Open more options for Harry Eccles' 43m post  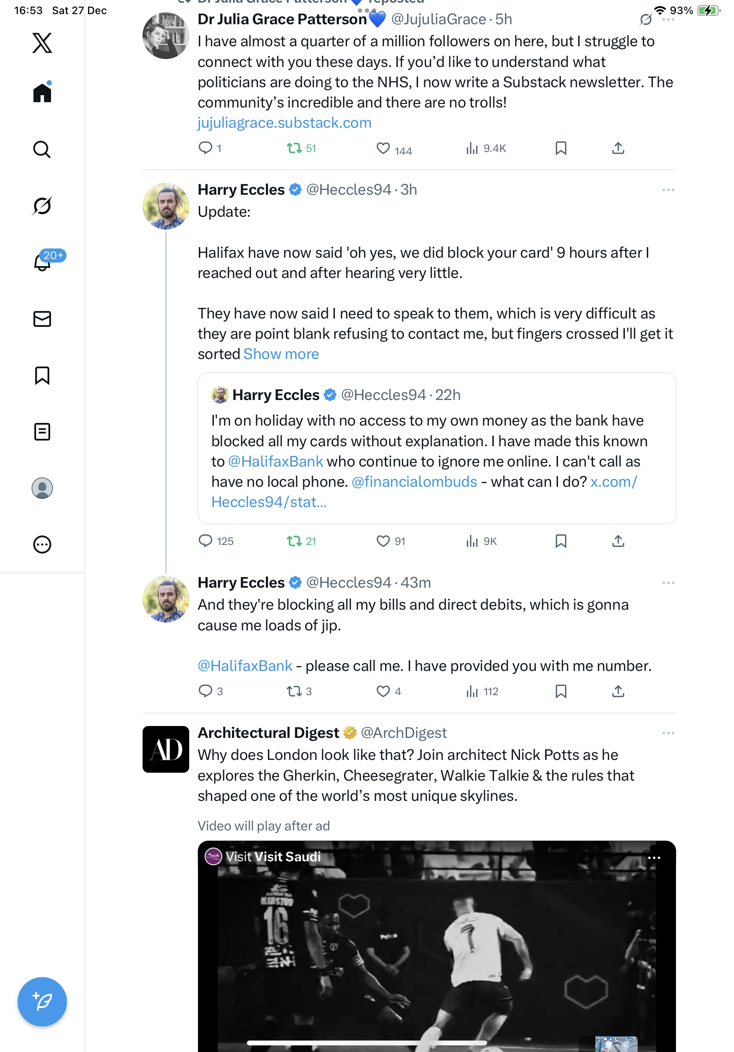point(668,583)
